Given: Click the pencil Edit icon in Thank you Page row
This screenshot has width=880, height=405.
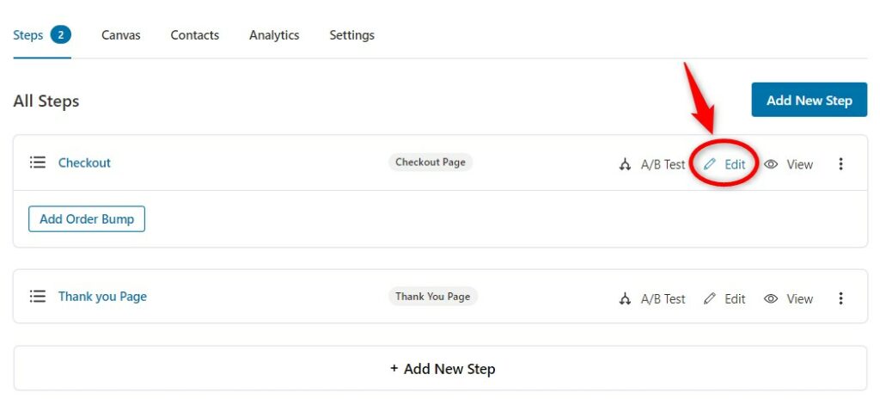Looking at the screenshot, I should tap(710, 298).
